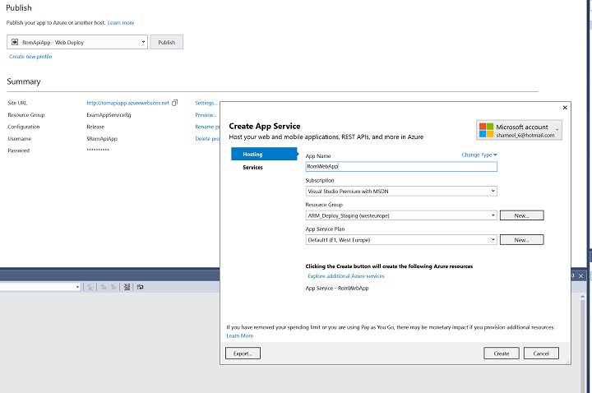Toggle word wrap icon in output toolbar
This screenshot has width=592, height=393.
140,287
